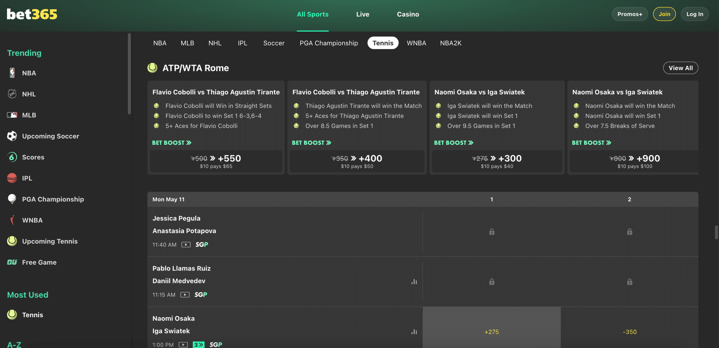Click the Log In button

pyautogui.click(x=695, y=14)
